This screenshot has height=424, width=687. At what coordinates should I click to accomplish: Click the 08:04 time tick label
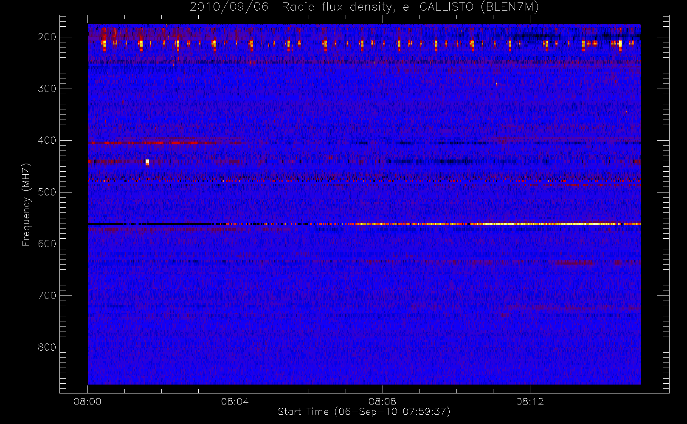235,402
